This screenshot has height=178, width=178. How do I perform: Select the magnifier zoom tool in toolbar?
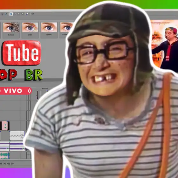coord(15,14)
